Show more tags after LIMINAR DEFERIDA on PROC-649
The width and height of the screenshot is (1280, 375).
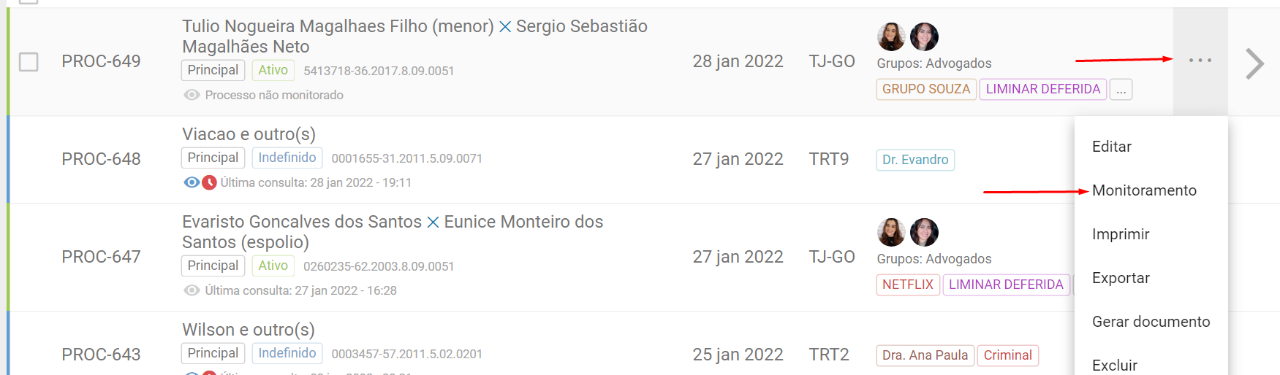[1121, 90]
